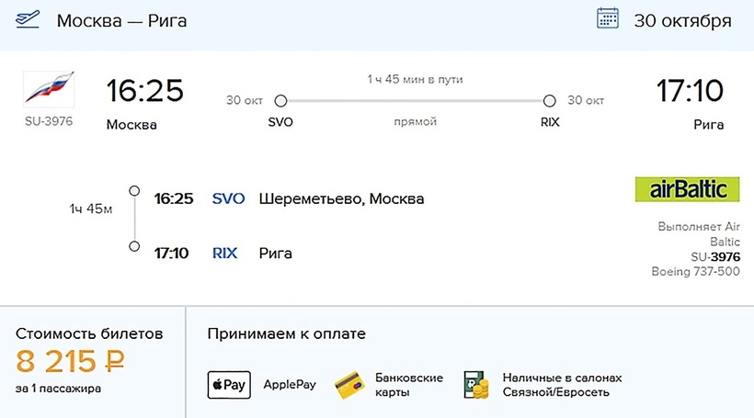Open the calendar icon next to date
This screenshot has height=418, width=754.
coord(608,19)
